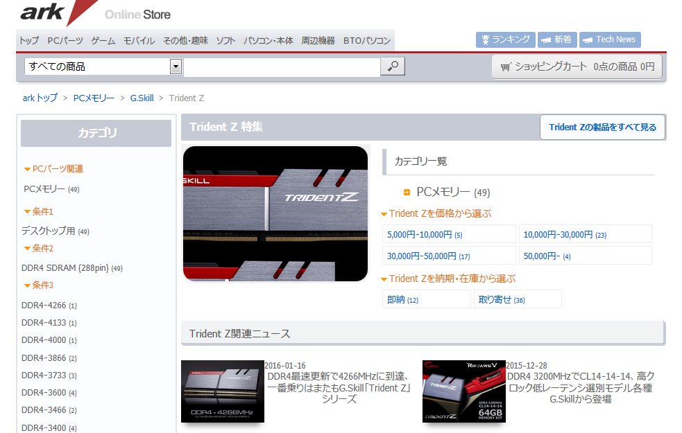View the ショッピングカート
Viewport: 682px width, 433px height.
tap(577, 67)
